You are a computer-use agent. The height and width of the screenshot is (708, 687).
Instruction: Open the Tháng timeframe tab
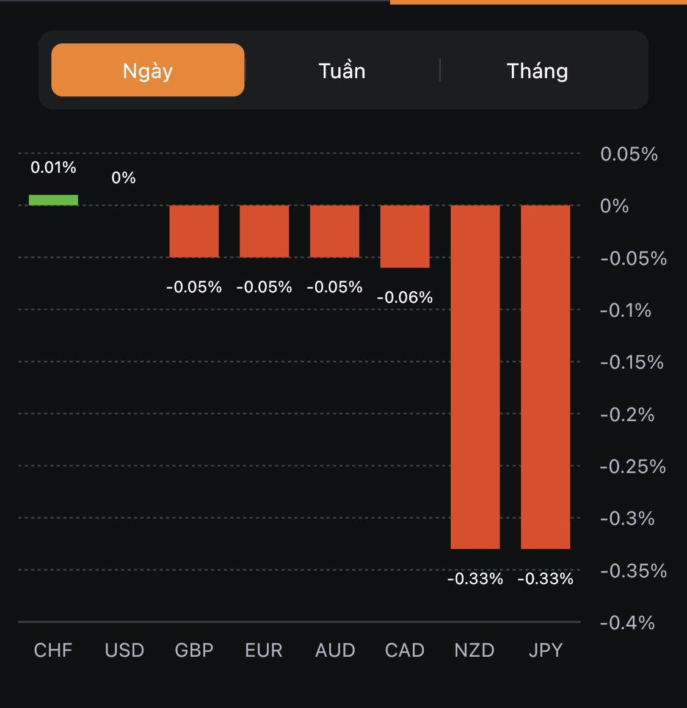[537, 71]
